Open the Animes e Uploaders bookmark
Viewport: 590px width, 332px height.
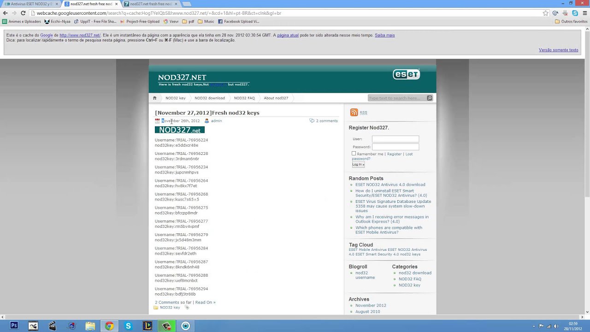(x=22, y=21)
